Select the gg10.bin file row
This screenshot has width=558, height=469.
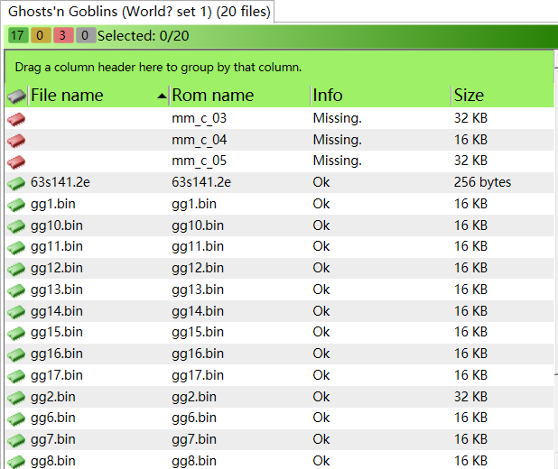click(x=57, y=225)
